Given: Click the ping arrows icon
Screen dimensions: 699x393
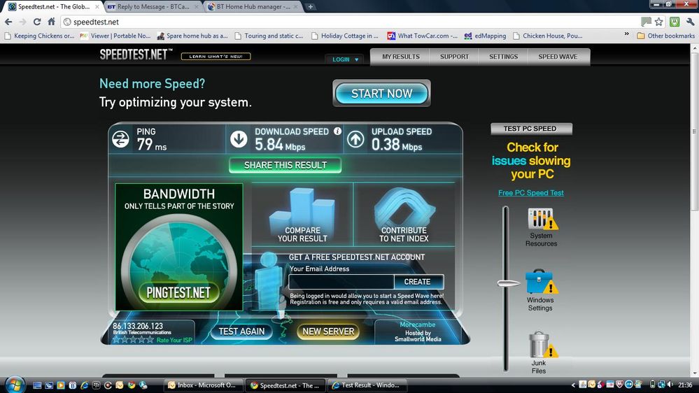Looking at the screenshot, I should [120, 139].
